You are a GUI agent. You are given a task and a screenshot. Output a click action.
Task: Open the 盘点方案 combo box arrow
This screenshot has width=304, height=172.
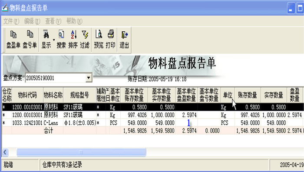pyautogui.click(x=89, y=78)
